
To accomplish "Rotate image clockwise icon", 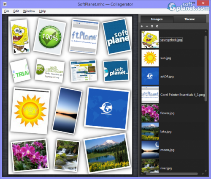I will point(157,26).
